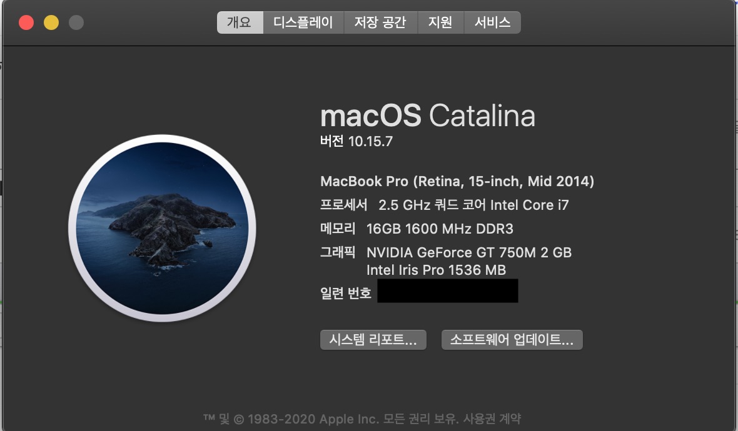The image size is (738, 431).
Task: Open 소프트웨어 업데이트... button
Action: coord(512,339)
